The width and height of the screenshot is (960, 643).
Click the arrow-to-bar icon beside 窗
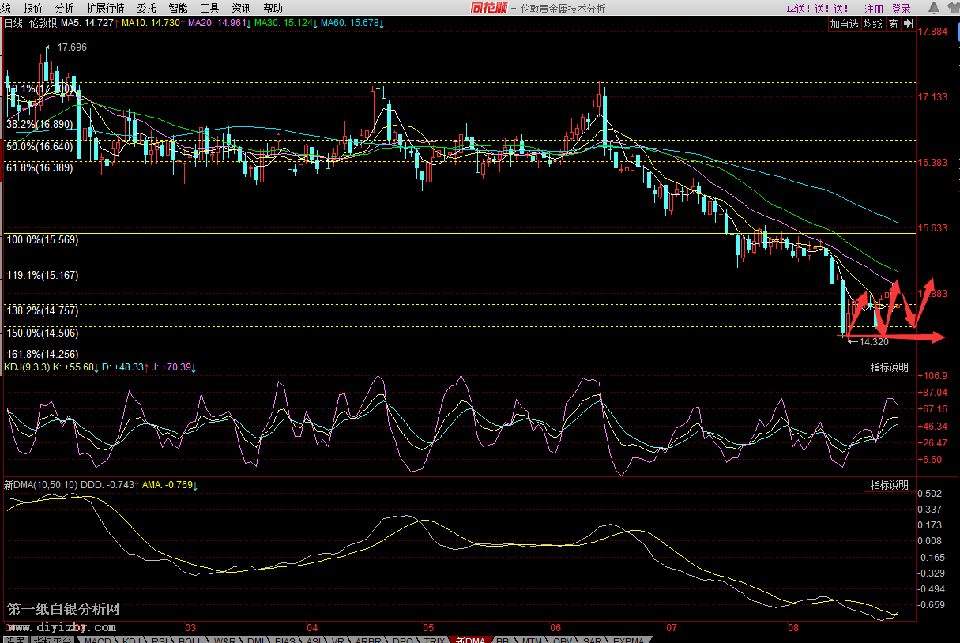click(908, 24)
